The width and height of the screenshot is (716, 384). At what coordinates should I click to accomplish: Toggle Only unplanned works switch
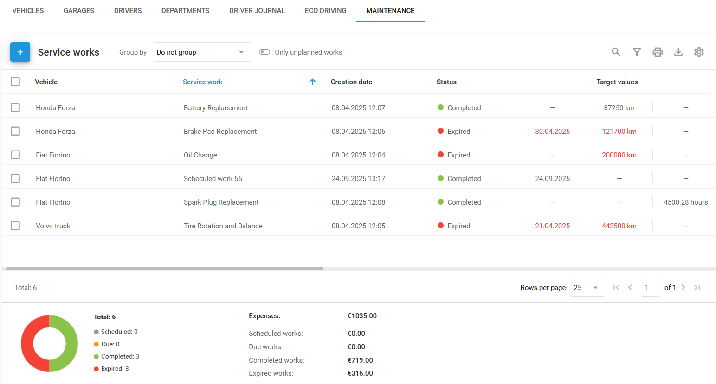[x=264, y=52]
